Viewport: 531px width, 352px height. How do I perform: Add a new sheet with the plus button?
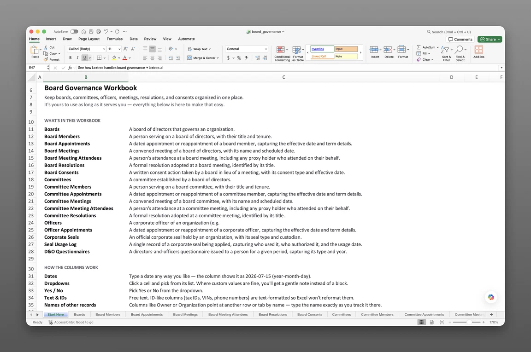coord(491,314)
